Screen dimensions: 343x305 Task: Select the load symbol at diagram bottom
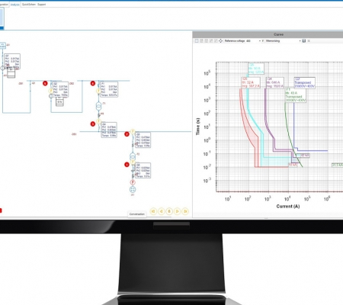pos(133,189)
